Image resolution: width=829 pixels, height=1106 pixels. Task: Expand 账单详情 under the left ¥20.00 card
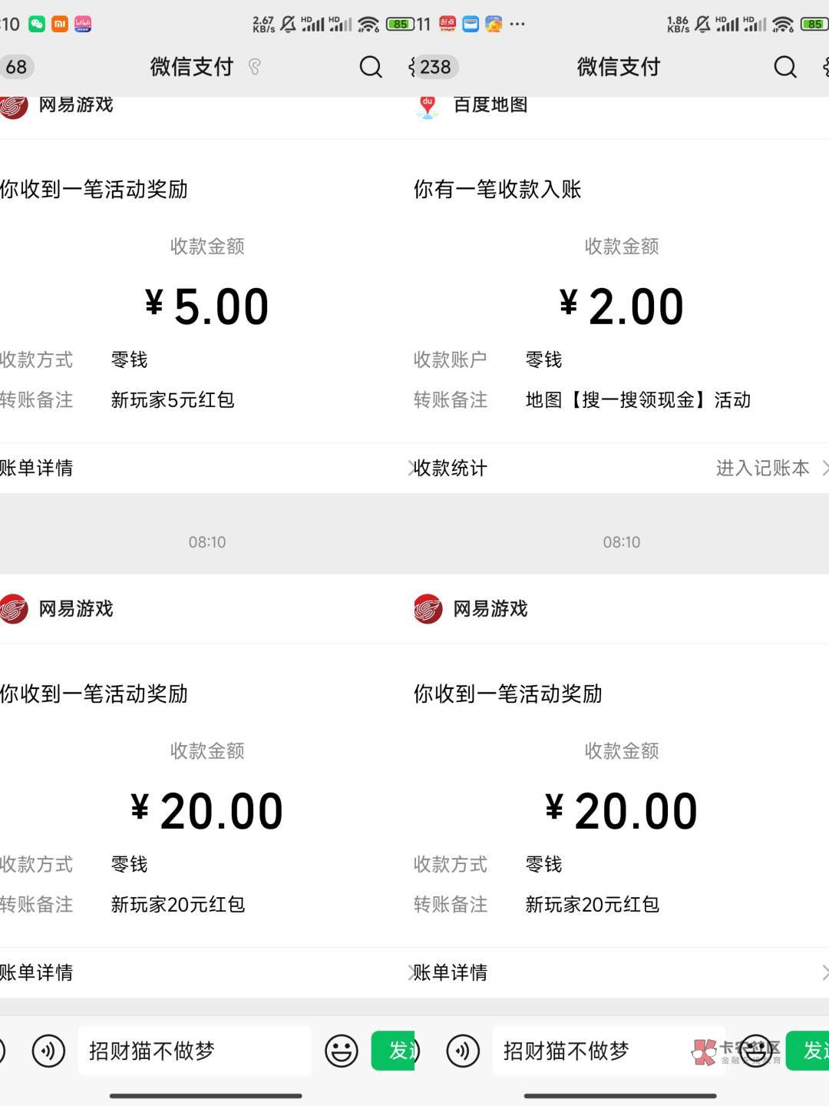pyautogui.click(x=37, y=972)
